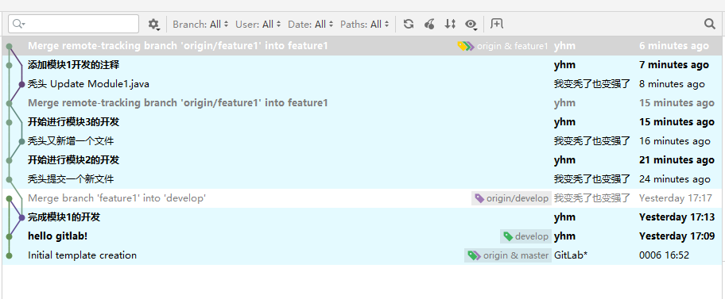Click the log search text field
This screenshot has height=299, width=725.
(73, 24)
